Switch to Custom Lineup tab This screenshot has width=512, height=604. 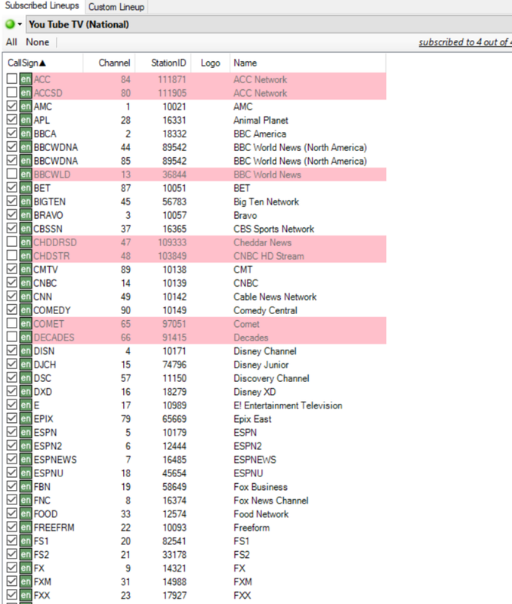point(116,7)
